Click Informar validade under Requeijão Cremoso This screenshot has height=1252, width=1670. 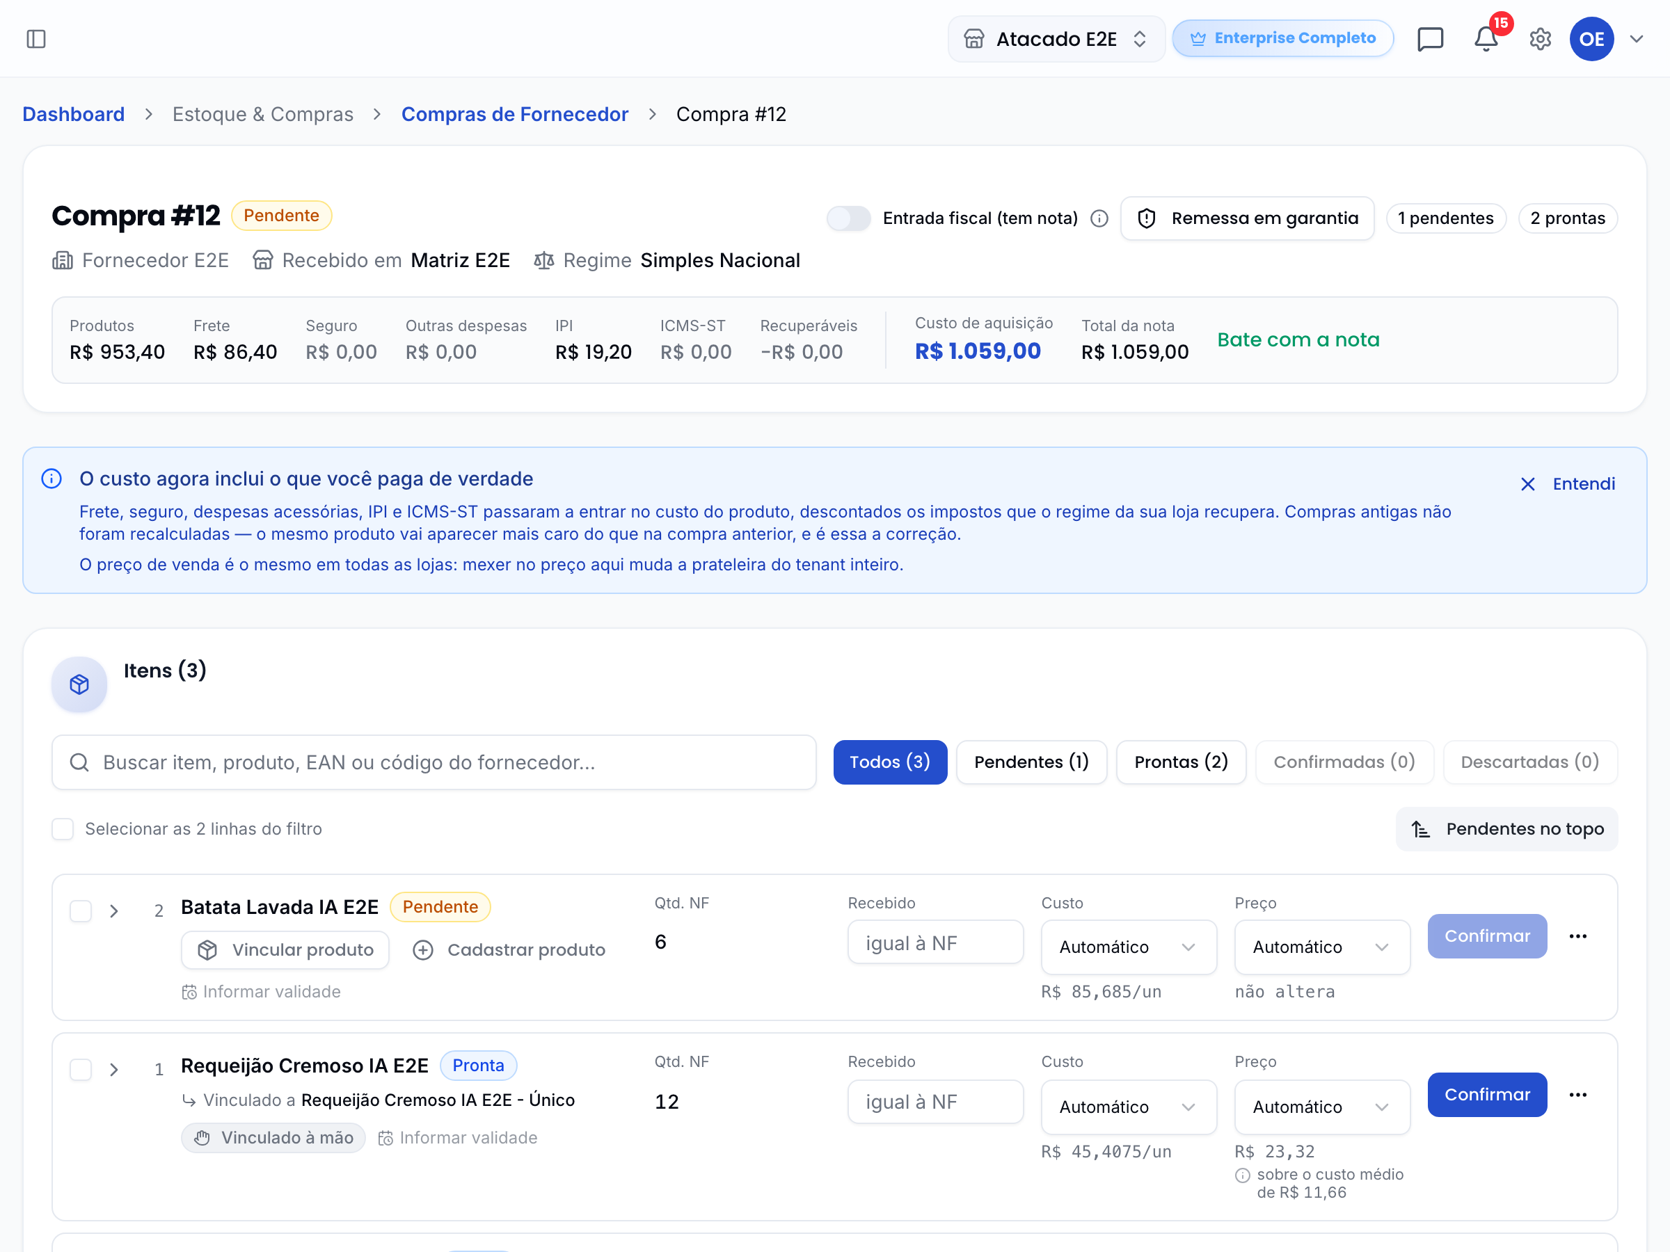[458, 1138]
